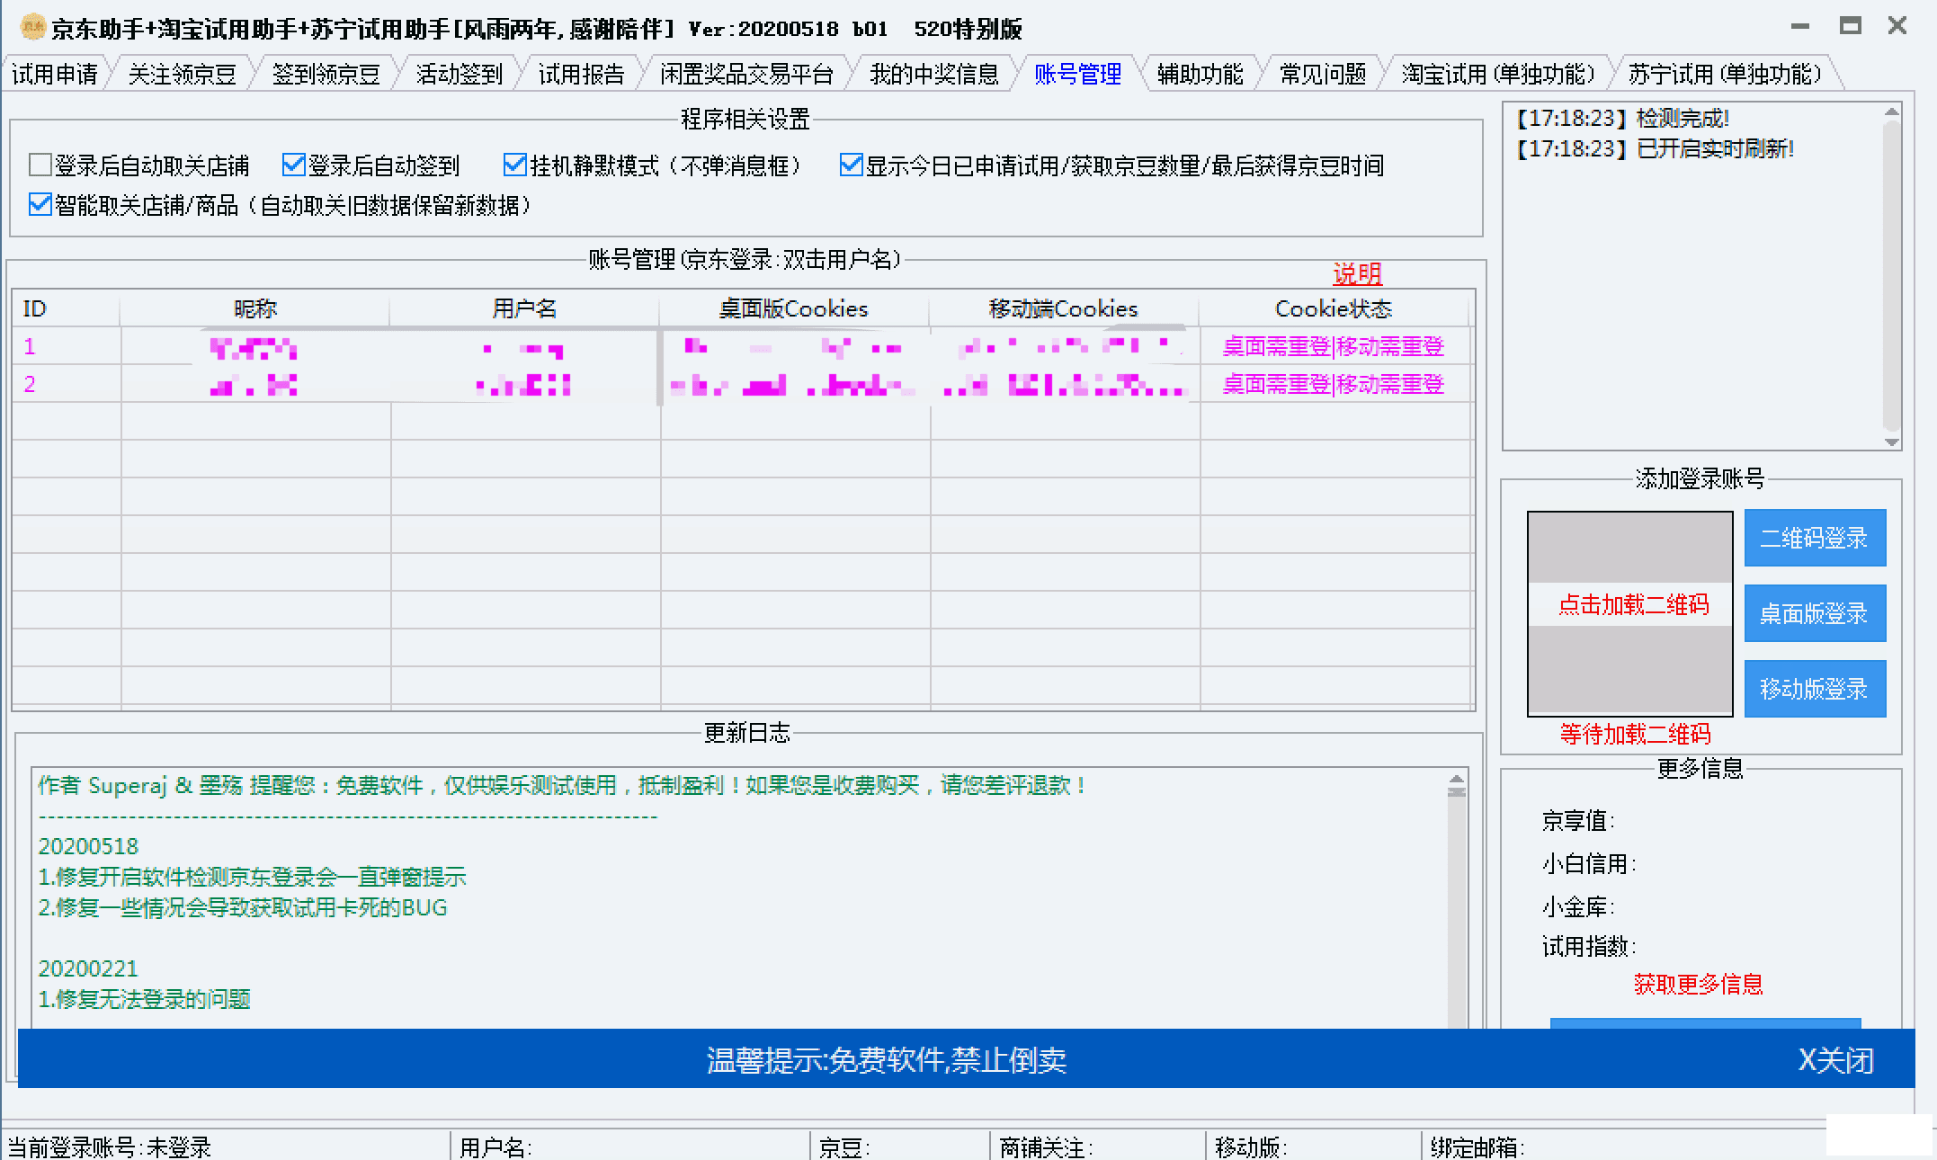Screen dimensions: 1937x1160
Task: Open 辅助功能 tab
Action: click(x=1200, y=74)
